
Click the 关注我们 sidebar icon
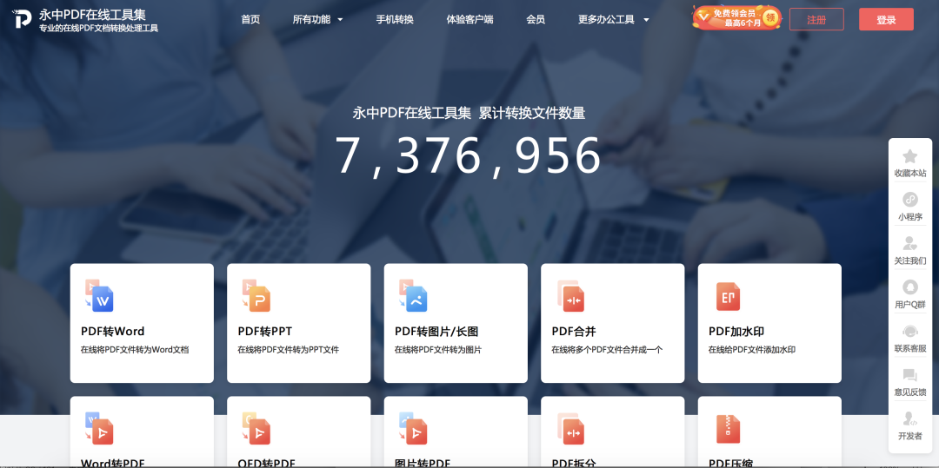point(909,243)
